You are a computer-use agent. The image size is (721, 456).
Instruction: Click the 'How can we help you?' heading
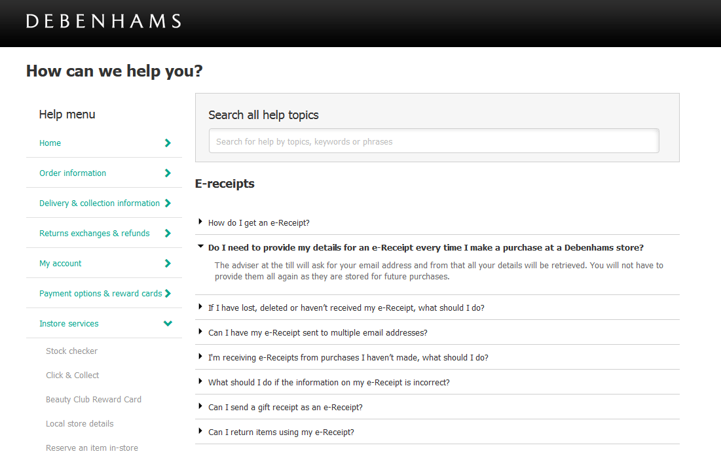[x=114, y=71]
